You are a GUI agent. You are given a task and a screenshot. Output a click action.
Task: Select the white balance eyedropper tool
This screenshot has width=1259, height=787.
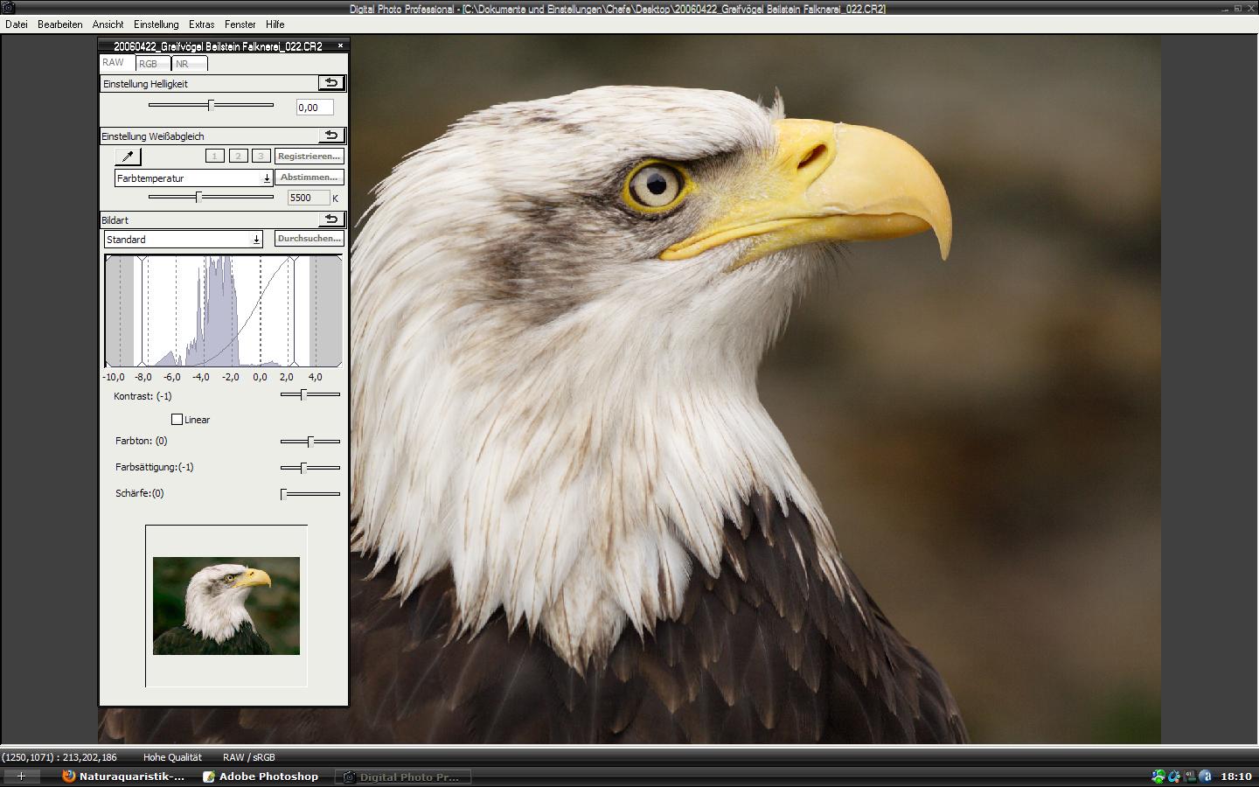point(128,157)
